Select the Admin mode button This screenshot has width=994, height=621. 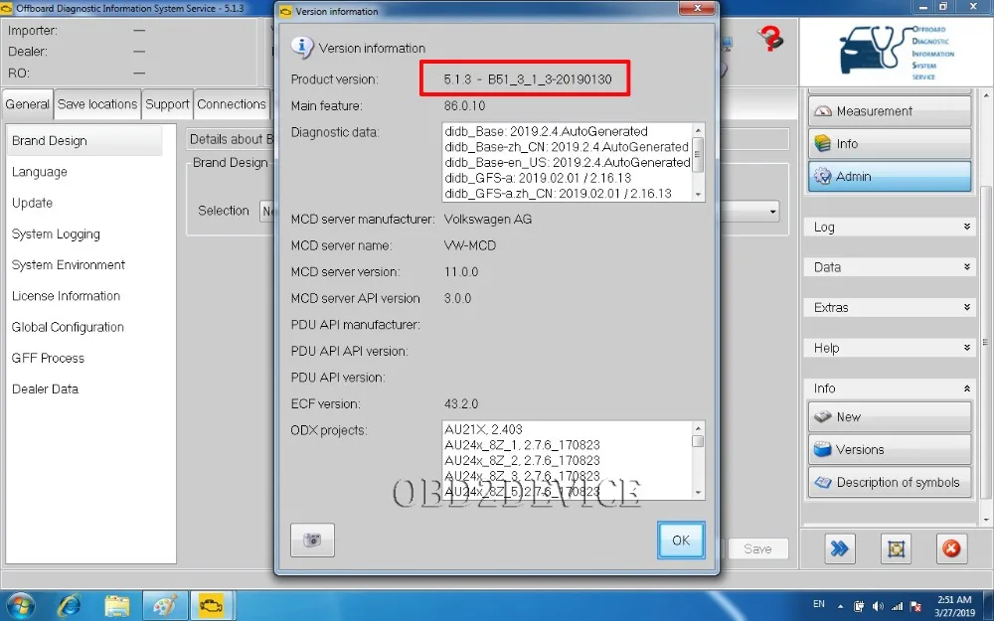point(890,176)
